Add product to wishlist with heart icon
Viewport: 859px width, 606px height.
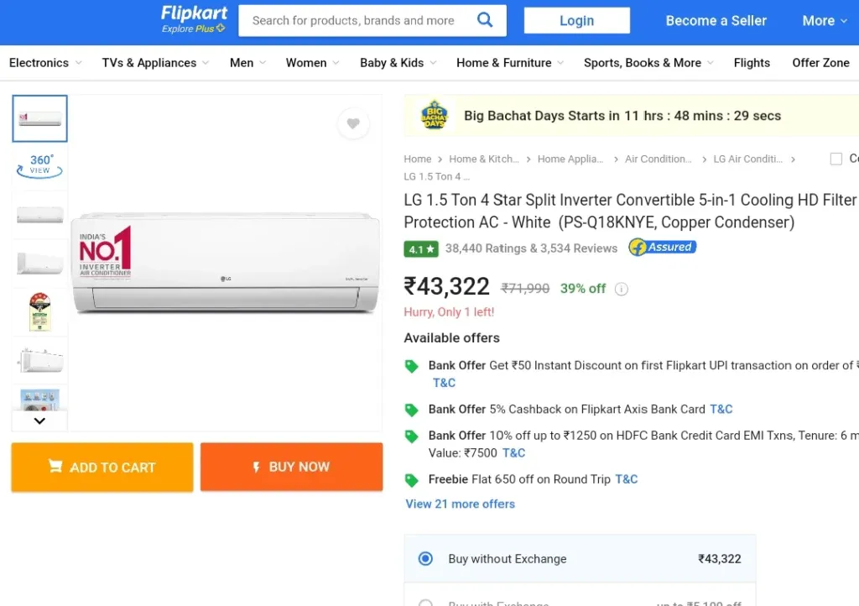353,124
